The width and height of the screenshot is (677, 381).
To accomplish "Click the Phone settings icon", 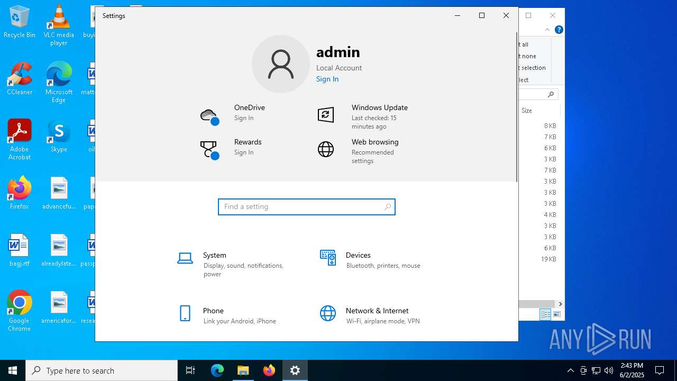I will [185, 313].
